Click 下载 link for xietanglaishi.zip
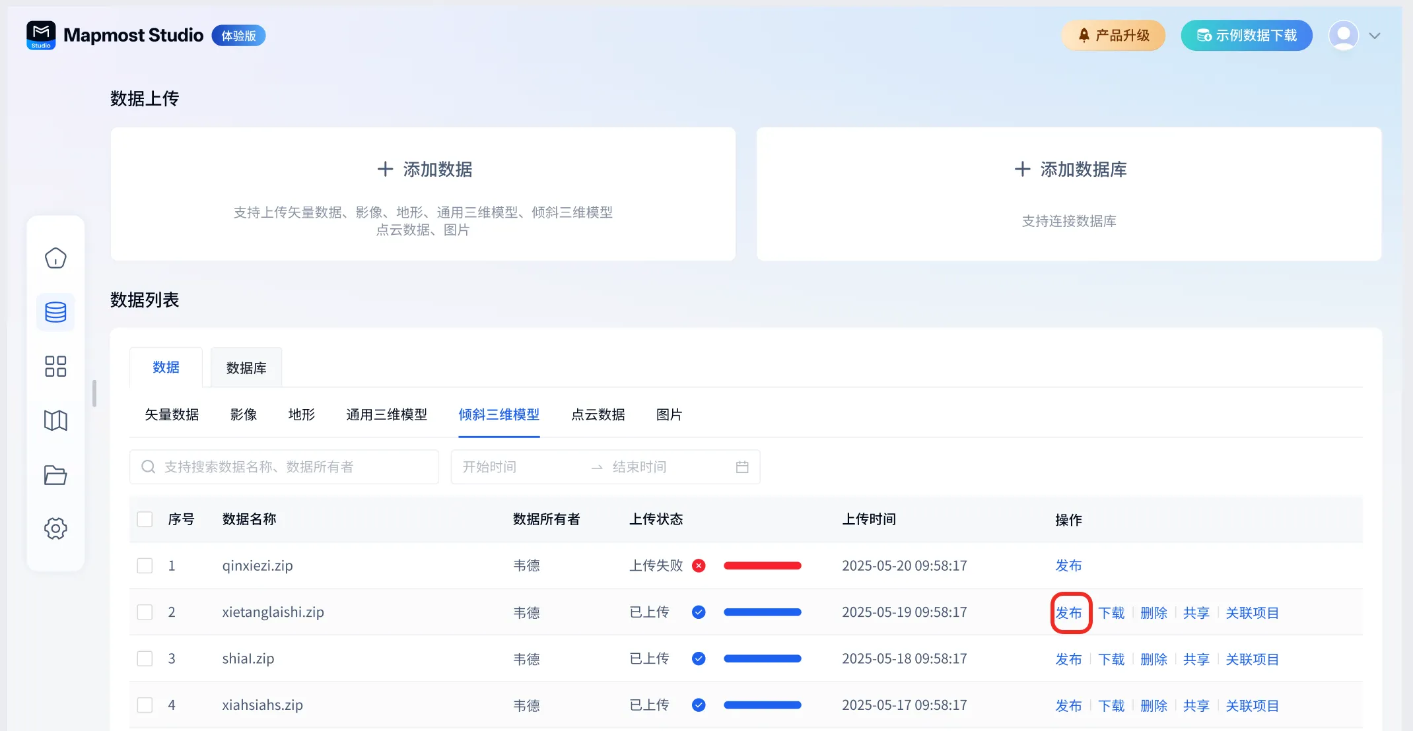Screen dimensions: 1413x731 1111,613
